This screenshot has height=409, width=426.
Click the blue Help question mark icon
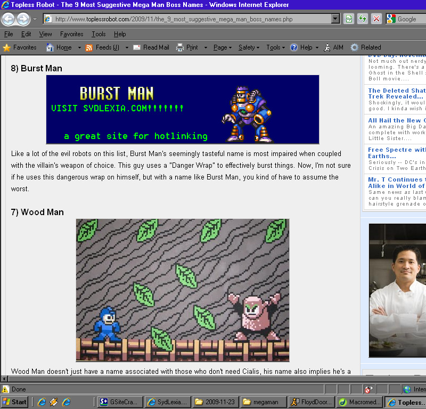(294, 47)
